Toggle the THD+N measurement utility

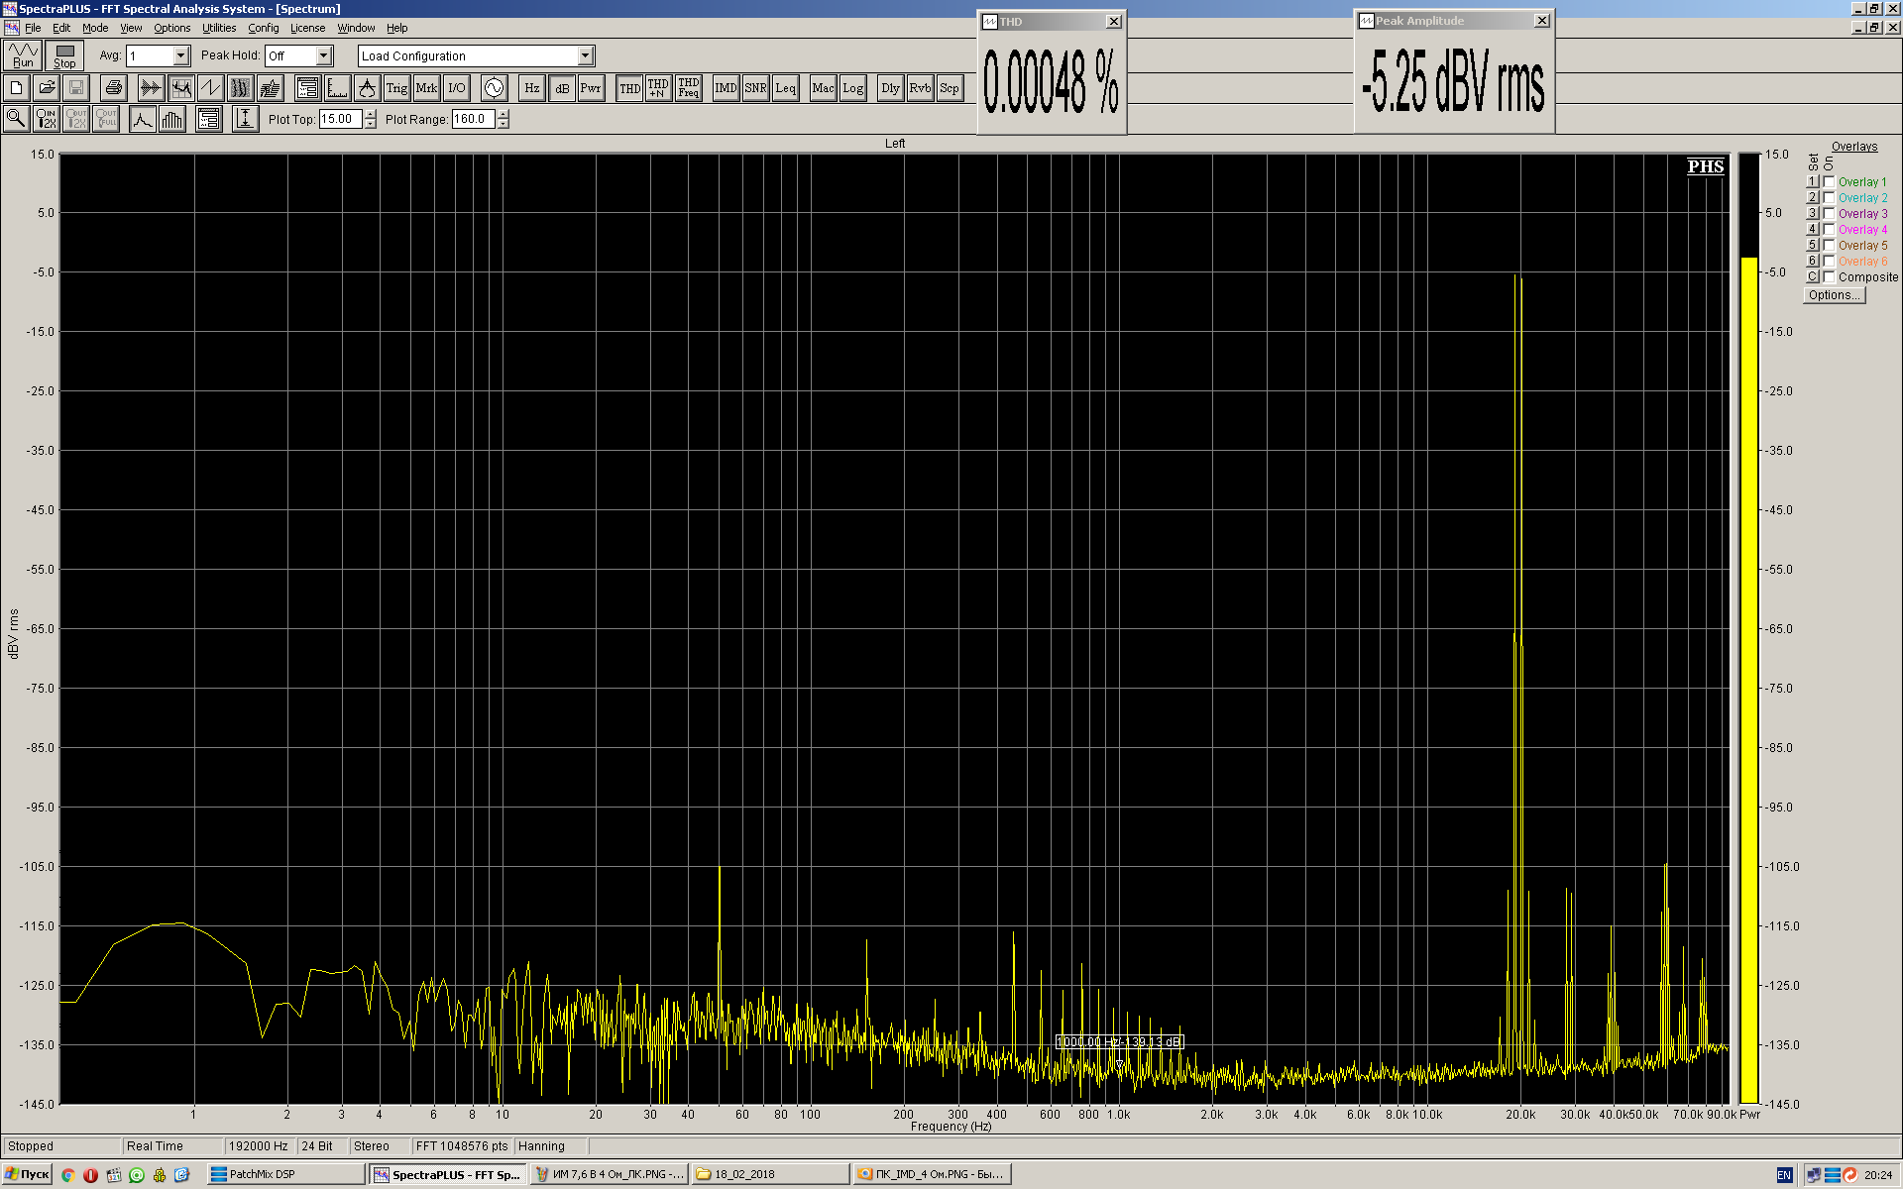tap(658, 88)
